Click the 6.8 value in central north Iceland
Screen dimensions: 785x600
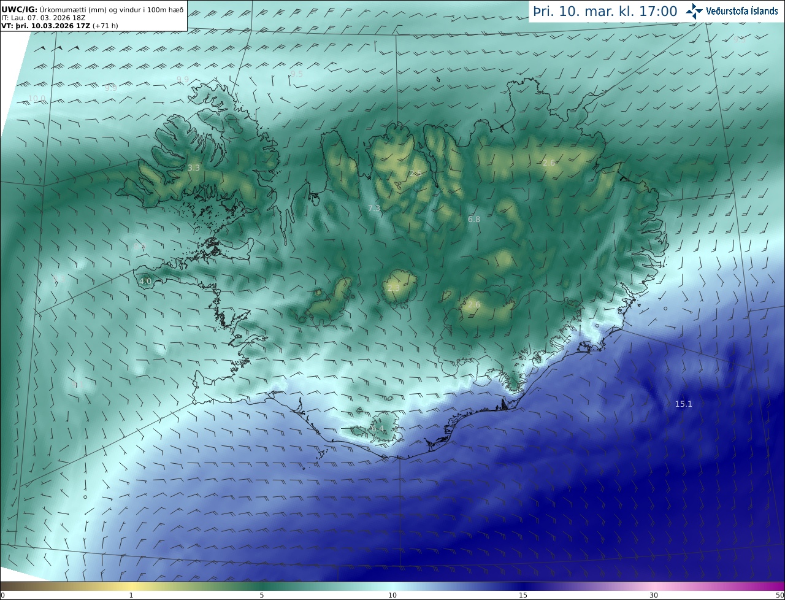coord(474,219)
